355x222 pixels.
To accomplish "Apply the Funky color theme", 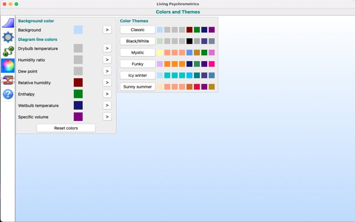I will coord(138,64).
